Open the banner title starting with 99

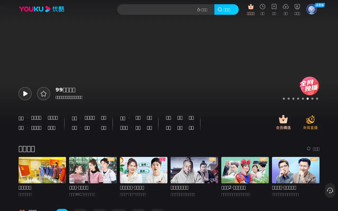coord(65,90)
